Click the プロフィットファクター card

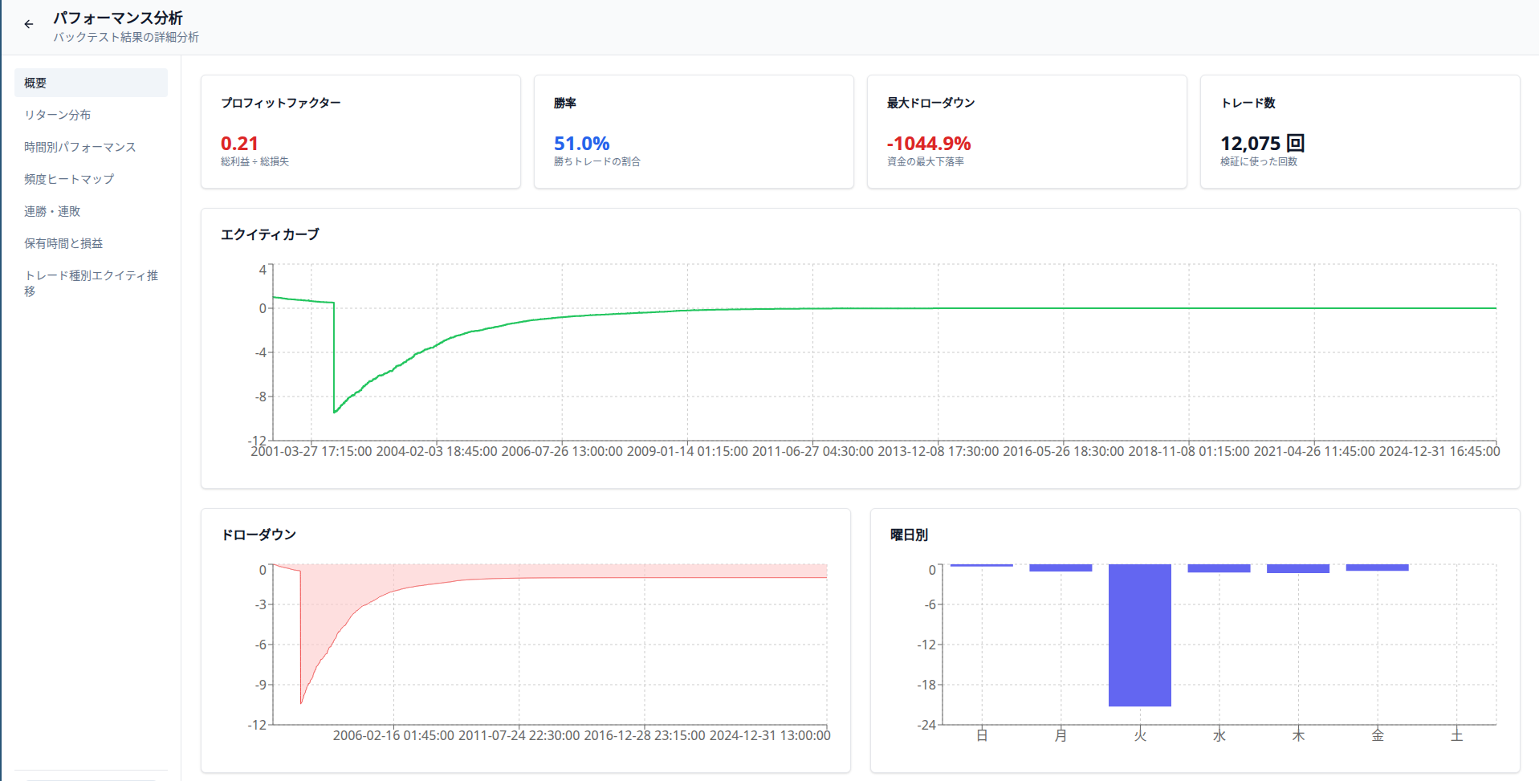[x=360, y=132]
